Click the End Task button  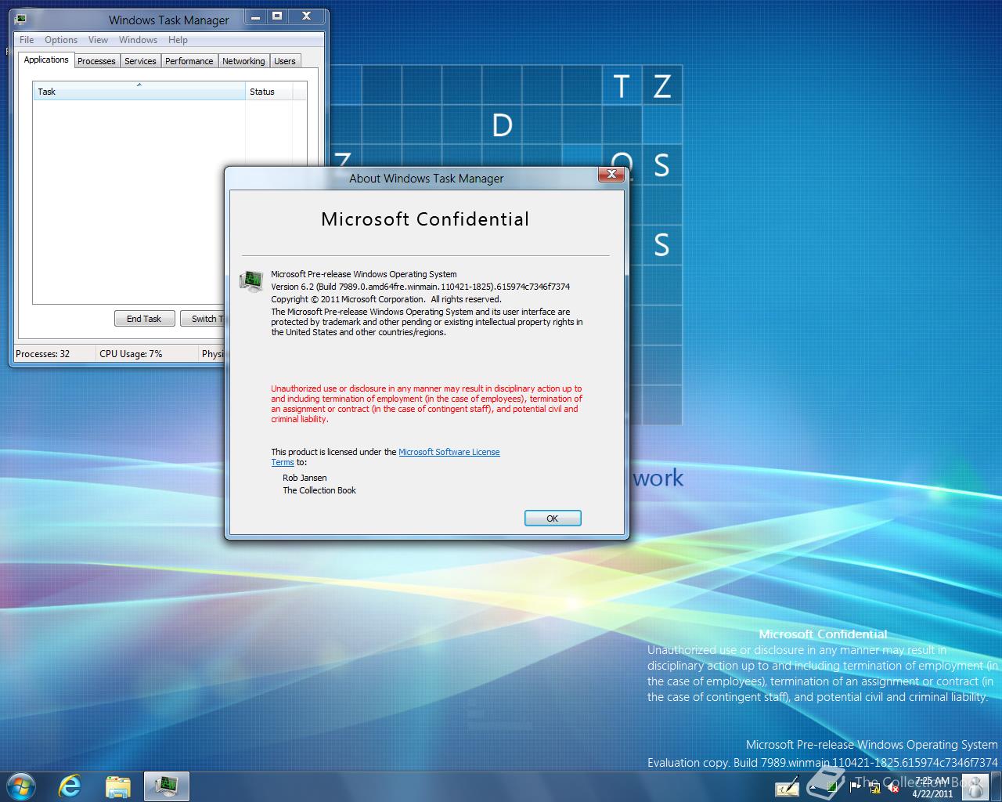point(144,319)
